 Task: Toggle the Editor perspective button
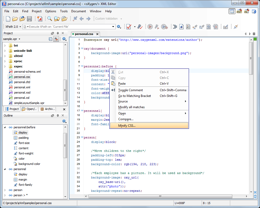pyautogui.click(x=232, y=11)
